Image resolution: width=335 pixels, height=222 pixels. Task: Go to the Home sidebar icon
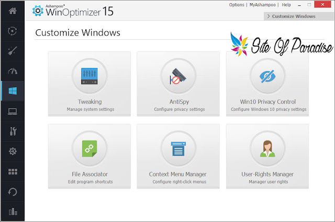[13, 11]
